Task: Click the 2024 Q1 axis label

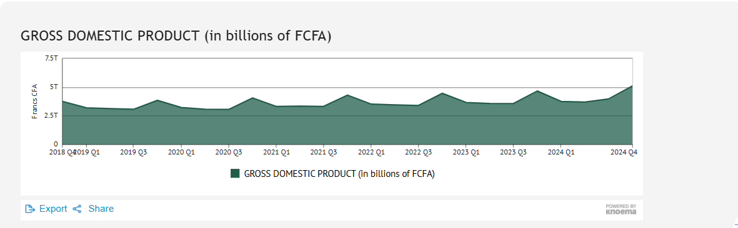Action: pos(561,152)
